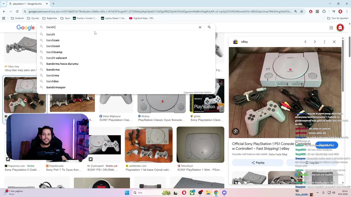The height and width of the screenshot is (197, 351).
Task: Open the large eBay PlayStation preview image
Action: click(x=285, y=92)
